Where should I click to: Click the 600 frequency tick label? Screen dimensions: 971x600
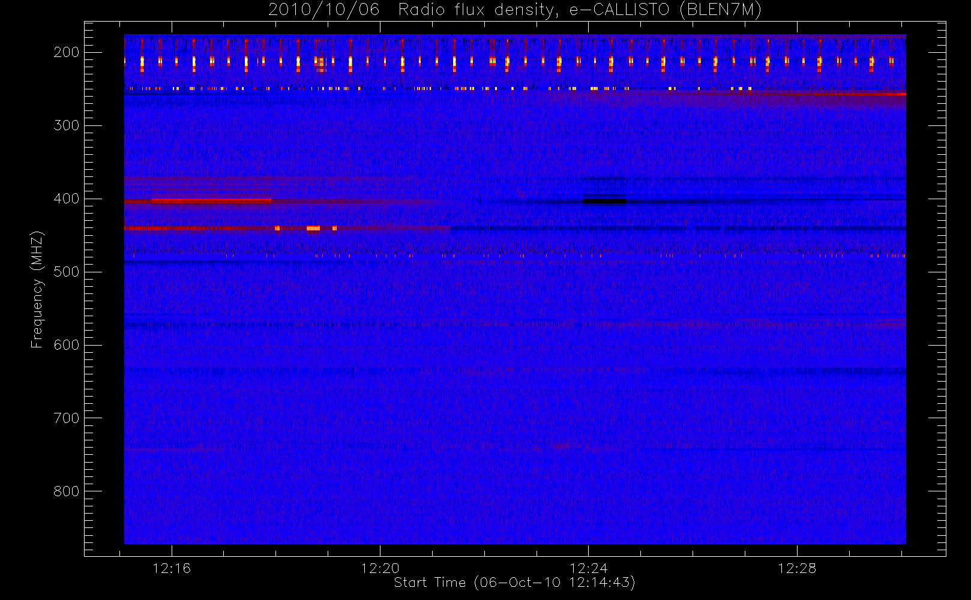tap(67, 345)
